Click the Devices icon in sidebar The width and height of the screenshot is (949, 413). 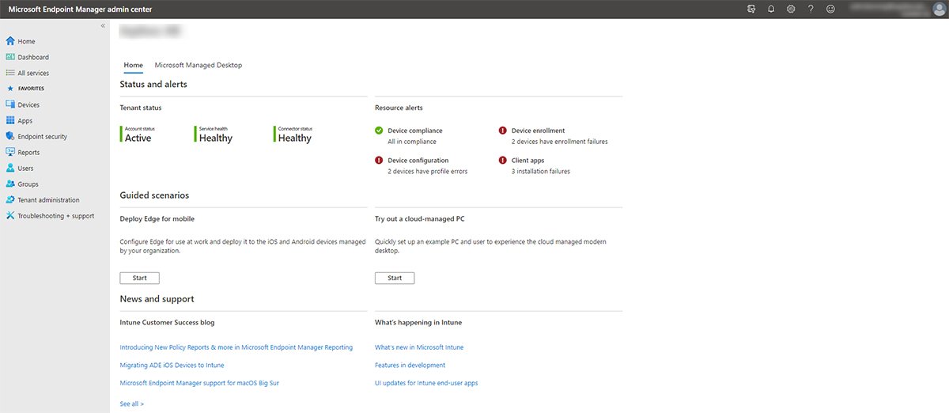click(10, 104)
